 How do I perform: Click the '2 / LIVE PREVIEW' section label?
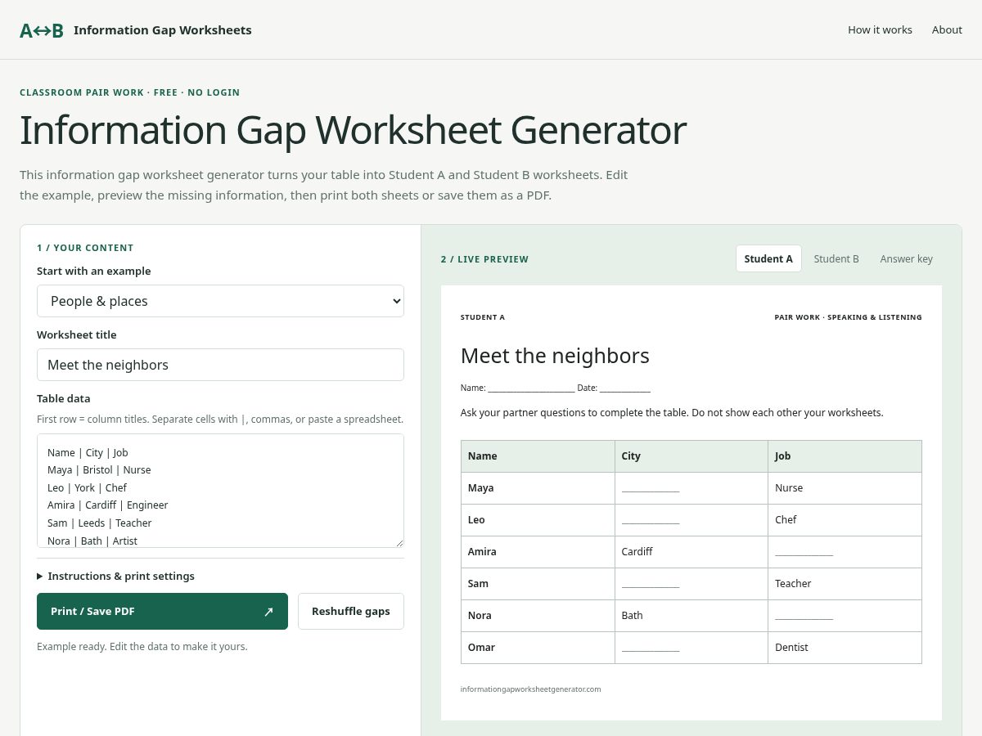pyautogui.click(x=484, y=259)
